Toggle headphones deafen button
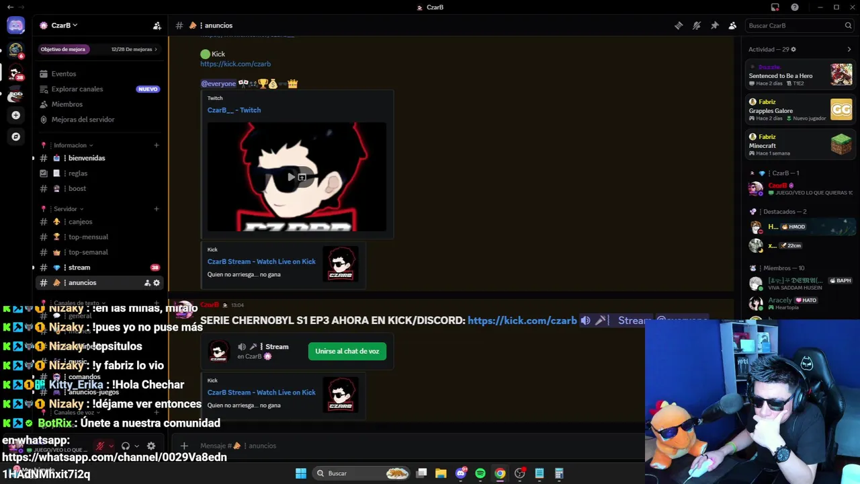Screen dimensions: 860x484 pyautogui.click(x=126, y=446)
